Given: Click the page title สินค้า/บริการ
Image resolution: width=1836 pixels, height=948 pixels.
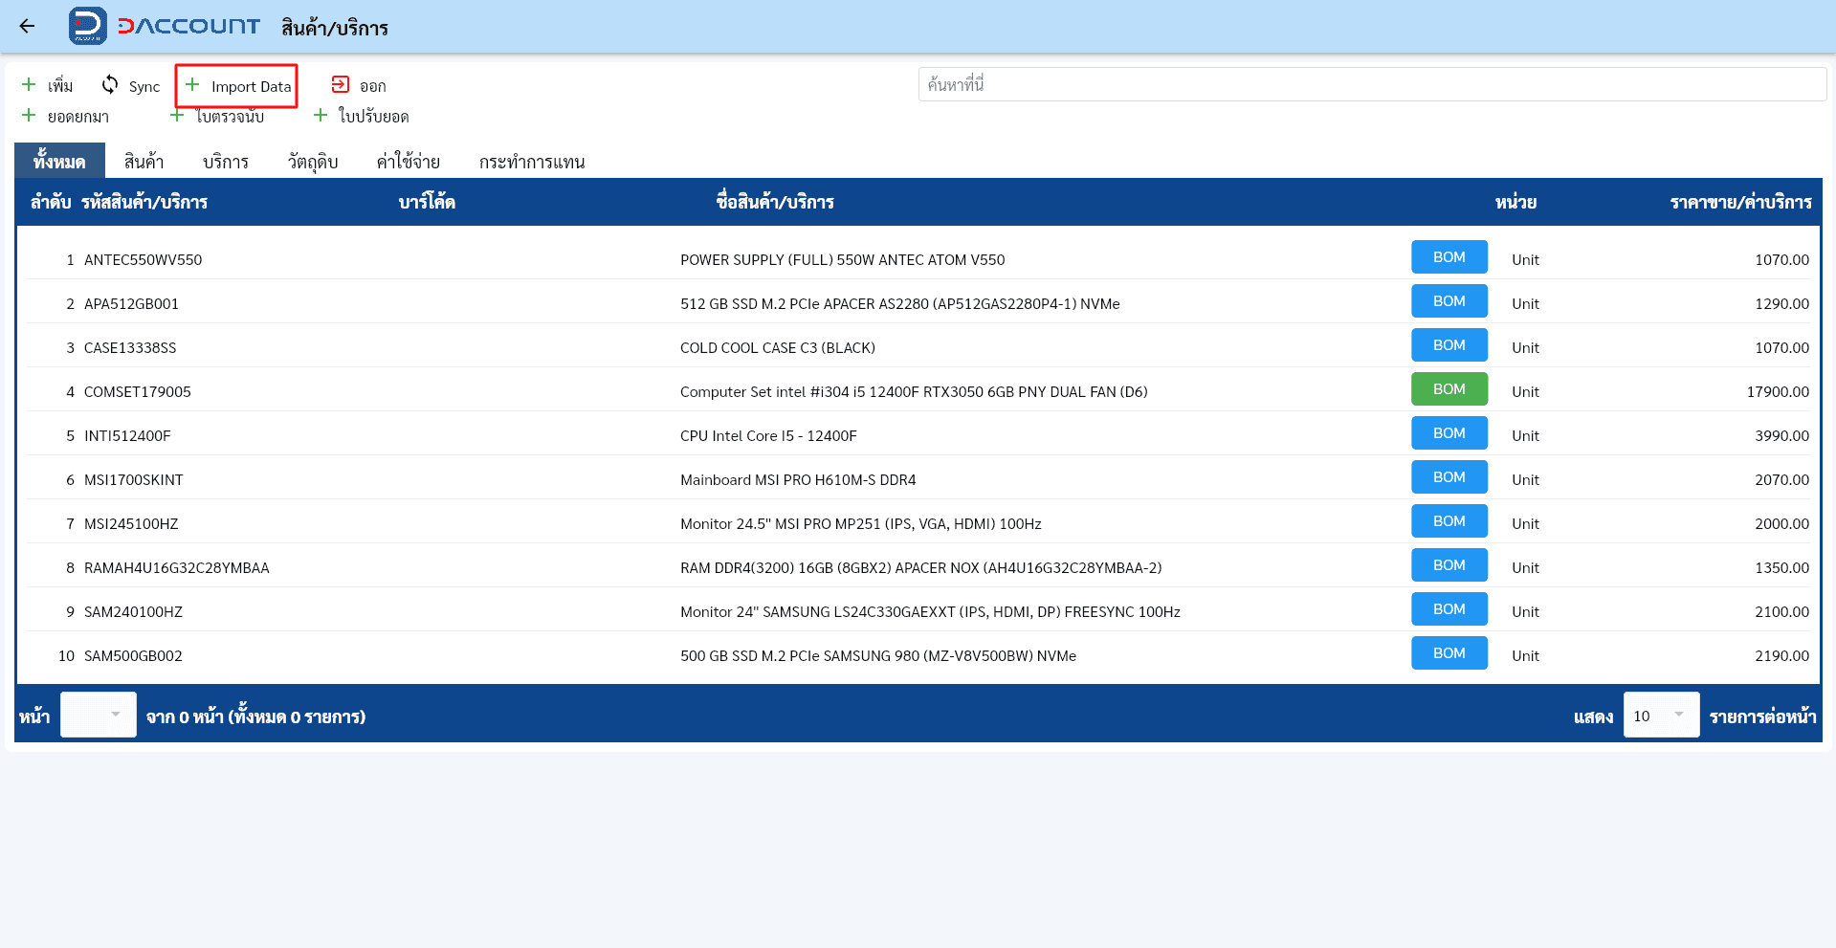Looking at the screenshot, I should pyautogui.click(x=335, y=28).
